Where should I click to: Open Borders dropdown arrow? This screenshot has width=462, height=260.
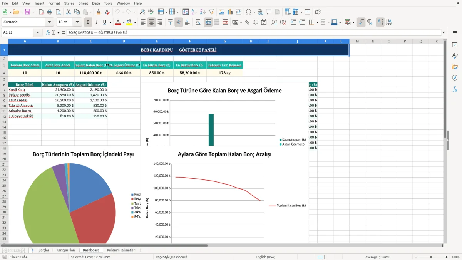coord(317,22)
